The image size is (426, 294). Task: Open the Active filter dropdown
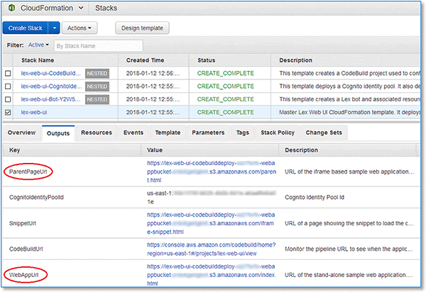[x=38, y=45]
